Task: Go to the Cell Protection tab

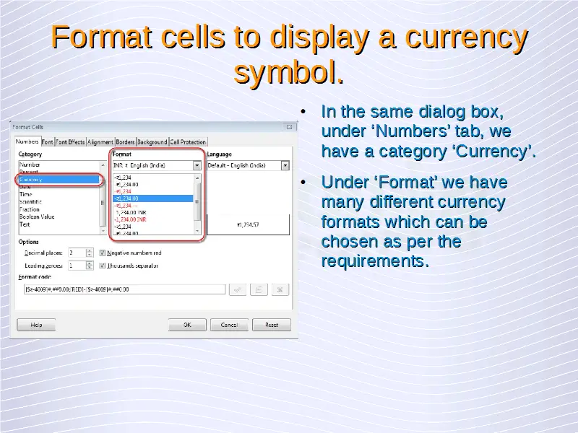Action: coord(188,142)
